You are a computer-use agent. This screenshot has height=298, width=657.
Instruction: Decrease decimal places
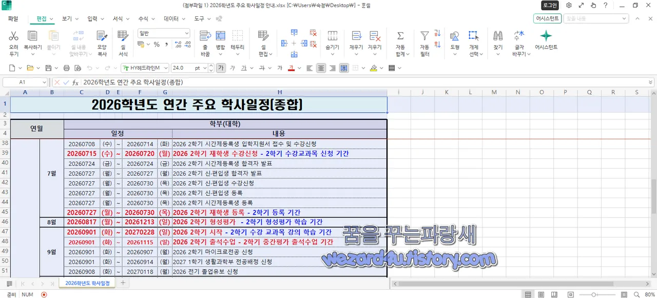[x=188, y=45]
